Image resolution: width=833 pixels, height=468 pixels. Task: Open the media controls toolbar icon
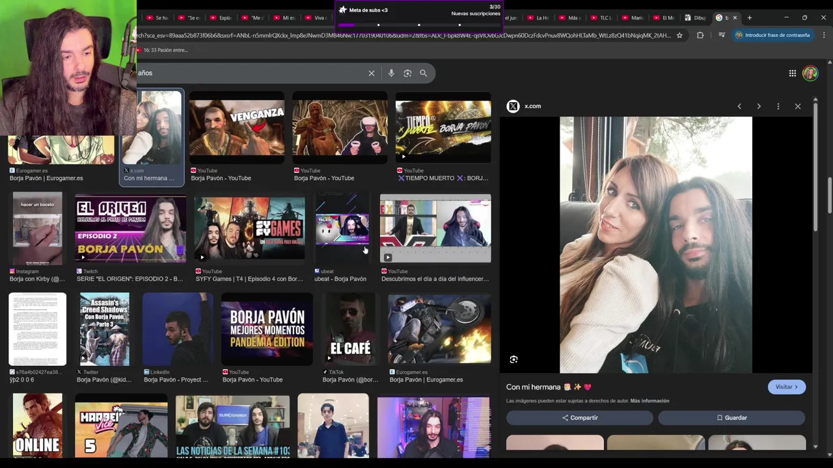pyautogui.click(x=722, y=35)
